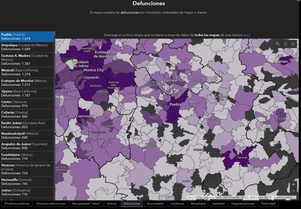Click the Guadalajara list entry
The height and width of the screenshot is (209, 301).
[27, 157]
